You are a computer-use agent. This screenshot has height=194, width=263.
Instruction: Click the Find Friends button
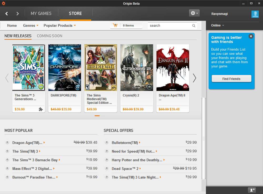231,79
